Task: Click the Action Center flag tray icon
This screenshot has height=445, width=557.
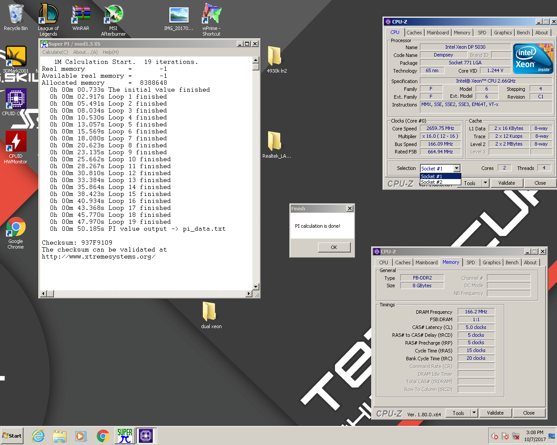Action: coord(505,436)
